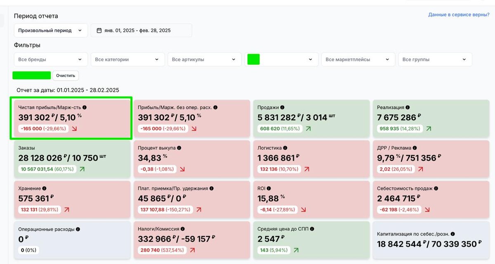This screenshot has height=264, width=495.
Task: Open the Все категории dropdown
Action: tap(127, 59)
